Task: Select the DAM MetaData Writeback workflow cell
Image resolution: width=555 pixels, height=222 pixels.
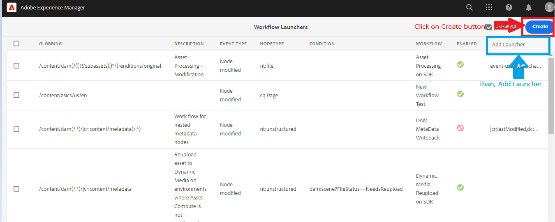Action: (428, 129)
